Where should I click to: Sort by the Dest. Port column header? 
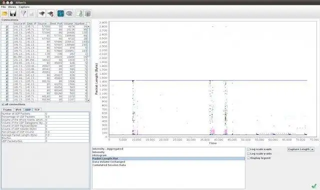56,23
